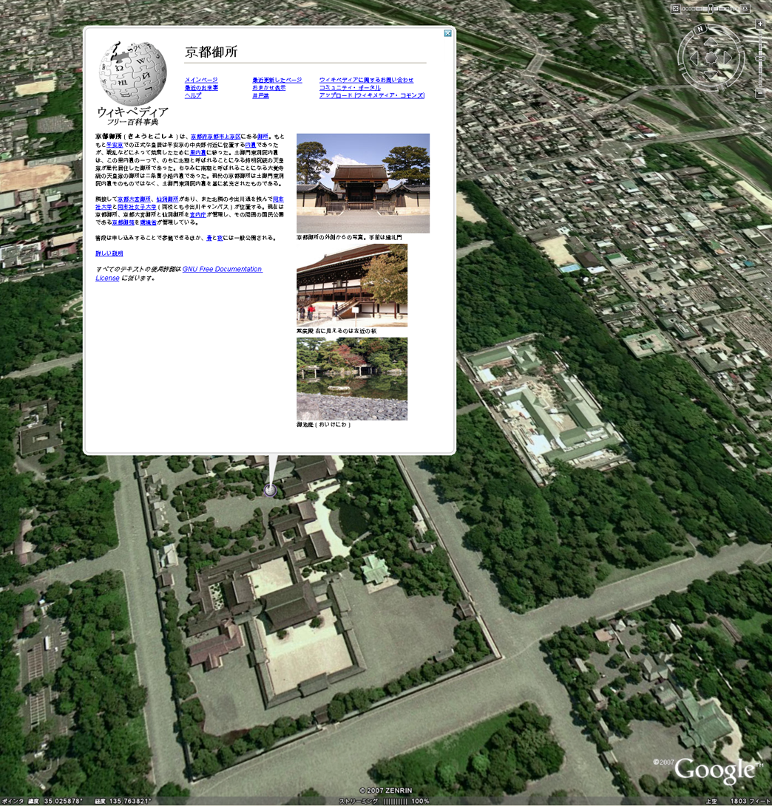772x806 pixels.
Task: Open the 井戸端 link
Action: click(260, 95)
